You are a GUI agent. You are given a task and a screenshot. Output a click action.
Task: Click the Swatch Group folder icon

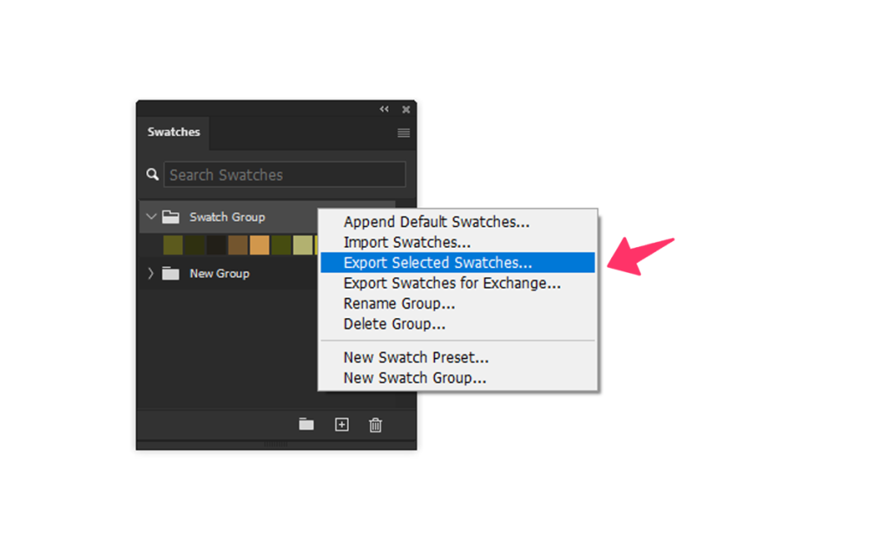tap(170, 217)
